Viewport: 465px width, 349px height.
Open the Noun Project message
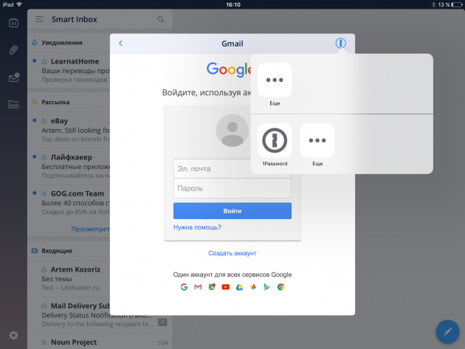[100, 342]
